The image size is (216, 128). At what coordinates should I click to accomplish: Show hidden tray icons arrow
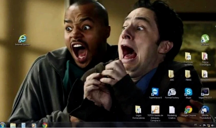pos(200,125)
